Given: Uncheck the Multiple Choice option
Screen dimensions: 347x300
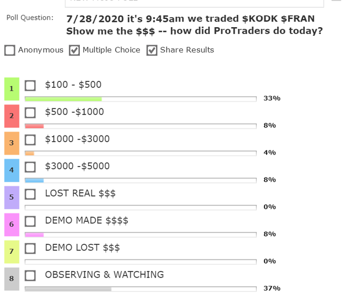Looking at the screenshot, I should coord(74,50).
